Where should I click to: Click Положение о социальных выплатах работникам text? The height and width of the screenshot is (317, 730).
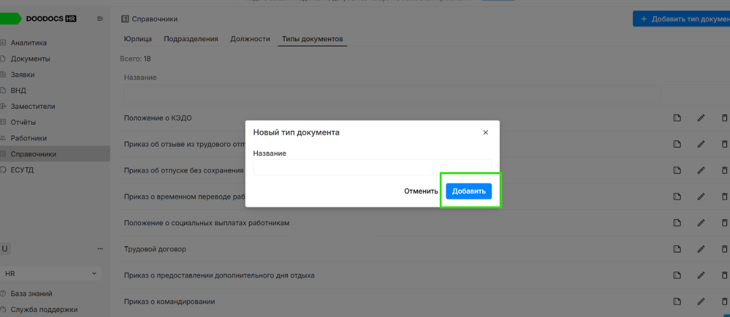coord(206,223)
